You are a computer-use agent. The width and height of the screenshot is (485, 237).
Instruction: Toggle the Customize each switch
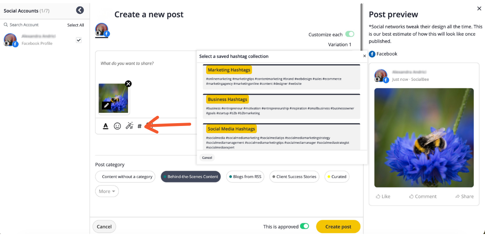point(350,34)
